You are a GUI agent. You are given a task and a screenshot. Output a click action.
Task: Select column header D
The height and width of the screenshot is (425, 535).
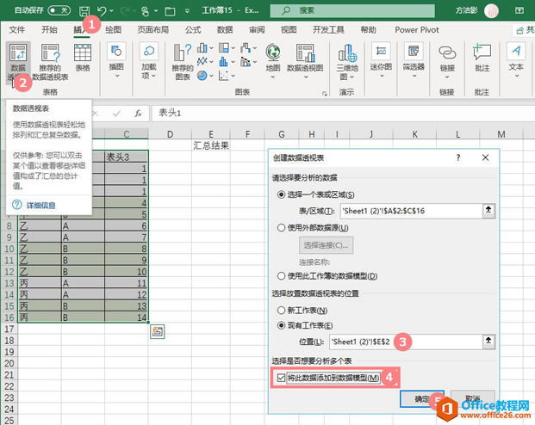170,134
